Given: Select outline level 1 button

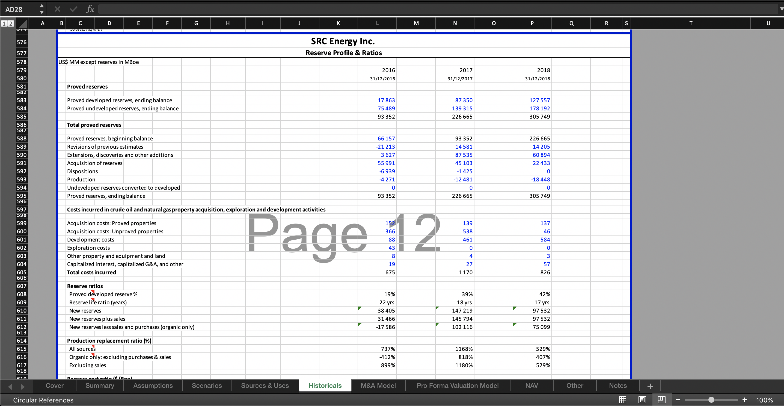Looking at the screenshot, I should [4, 23].
